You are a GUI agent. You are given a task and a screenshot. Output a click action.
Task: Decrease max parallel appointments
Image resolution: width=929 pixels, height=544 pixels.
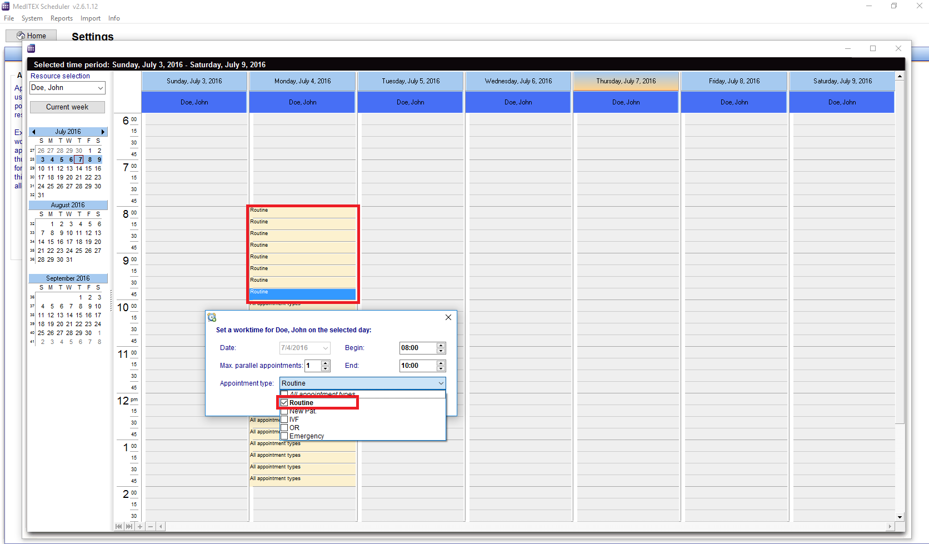pos(326,368)
